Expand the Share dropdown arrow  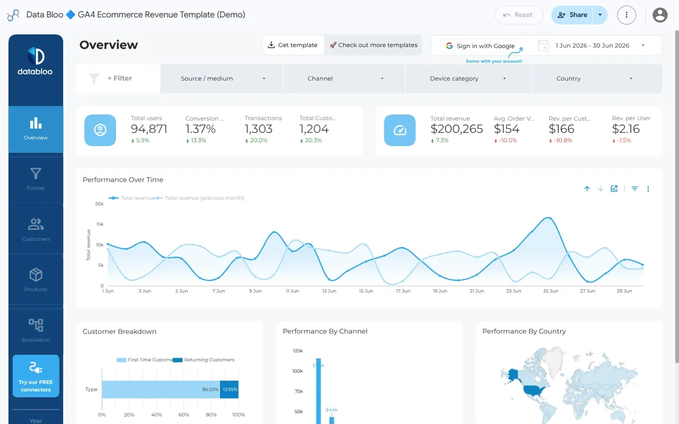[x=600, y=15]
